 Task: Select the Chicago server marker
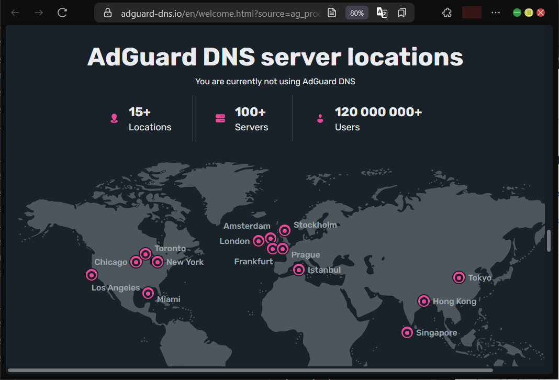pos(136,262)
